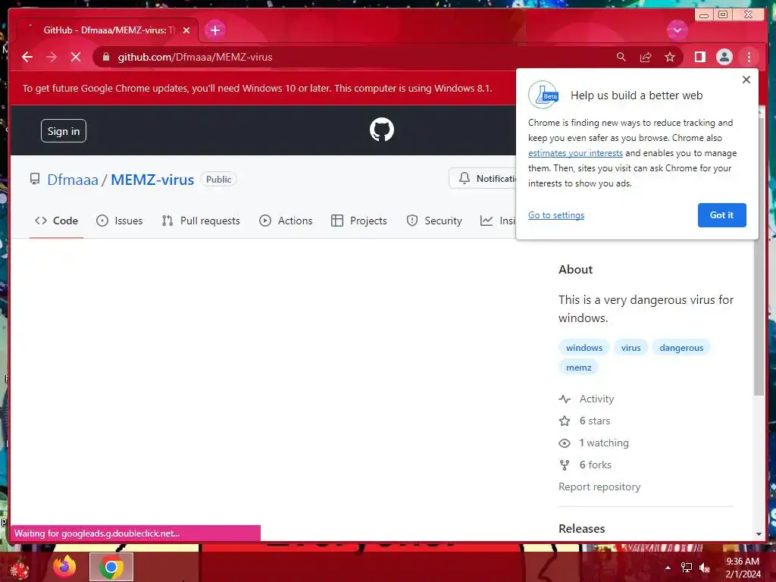Open the taskbar clock showing 9:36 AM

coord(743,568)
